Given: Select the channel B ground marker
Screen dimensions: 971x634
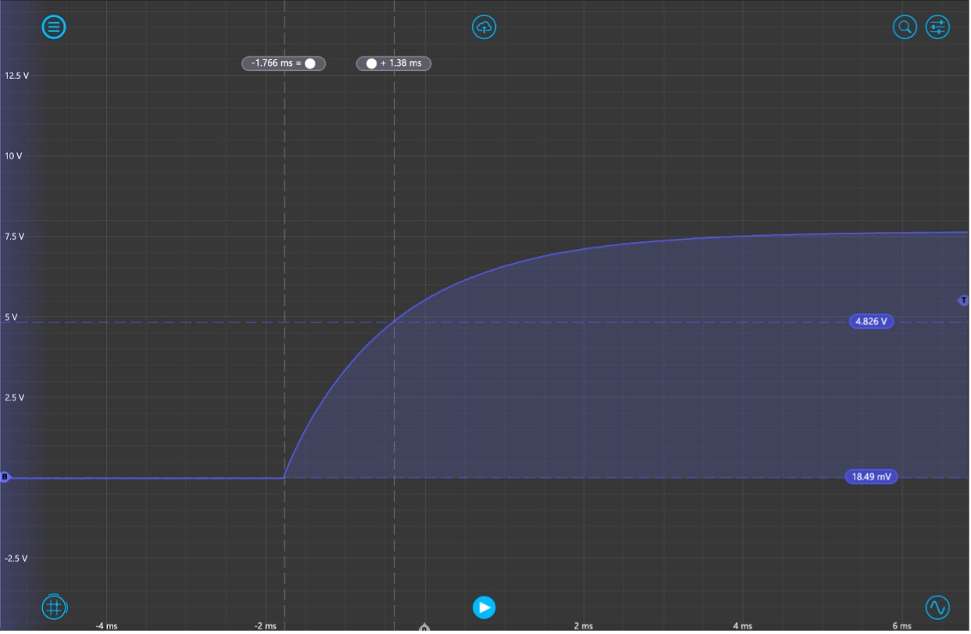Looking at the screenshot, I should pyautogui.click(x=5, y=477).
